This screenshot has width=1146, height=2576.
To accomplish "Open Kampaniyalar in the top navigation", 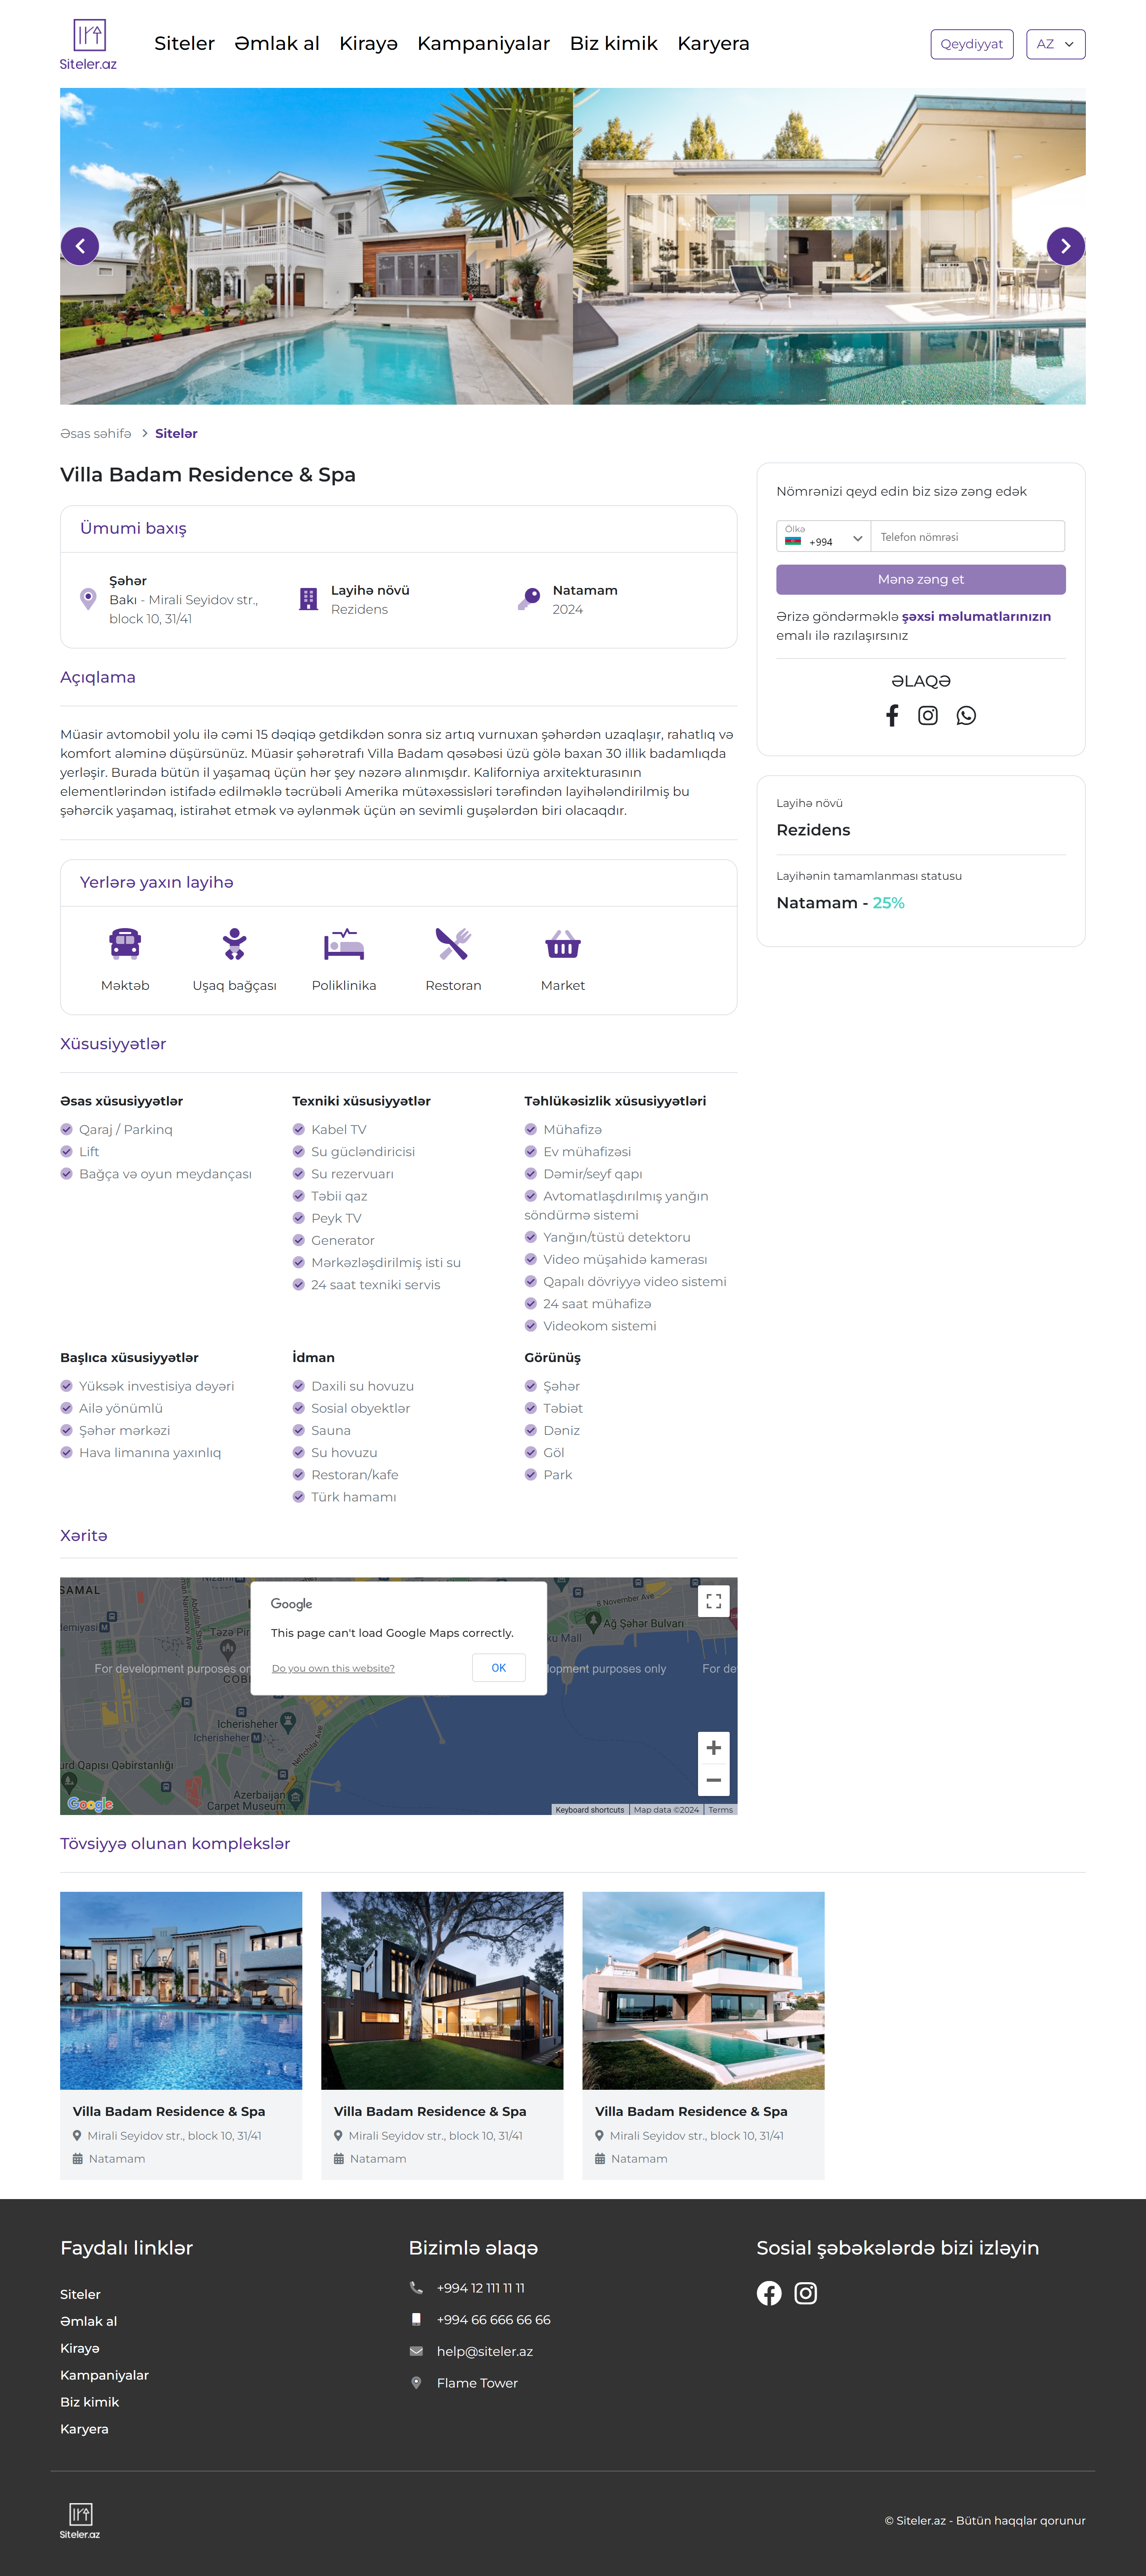I will [x=484, y=44].
